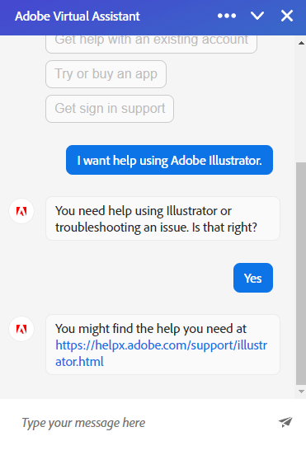306x469 pixels.
Task: Open the helpx.adobe.com Illustrator support link
Action: point(161,354)
